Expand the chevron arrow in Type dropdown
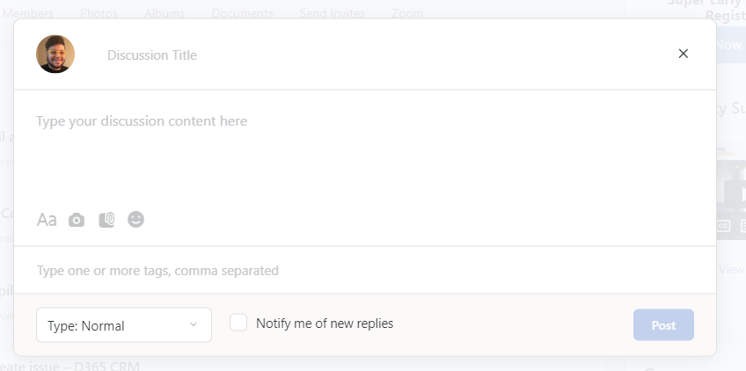 [194, 324]
